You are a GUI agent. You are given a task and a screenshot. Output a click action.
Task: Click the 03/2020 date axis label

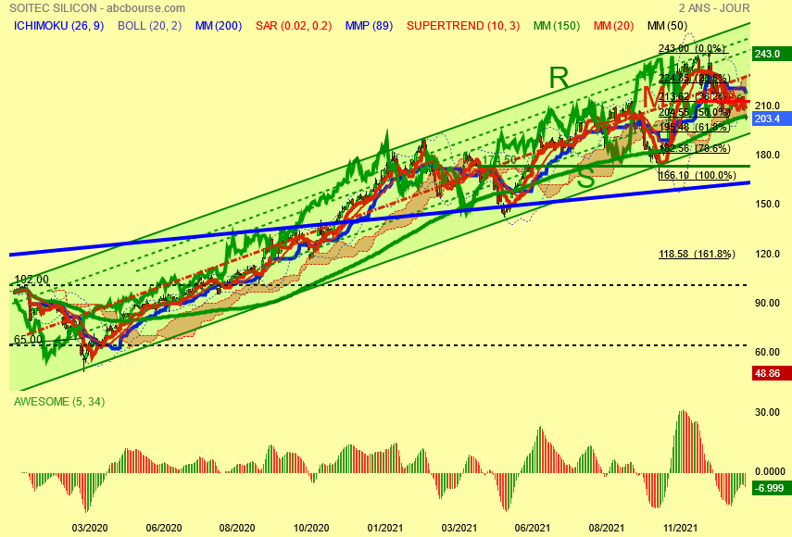pos(90,528)
